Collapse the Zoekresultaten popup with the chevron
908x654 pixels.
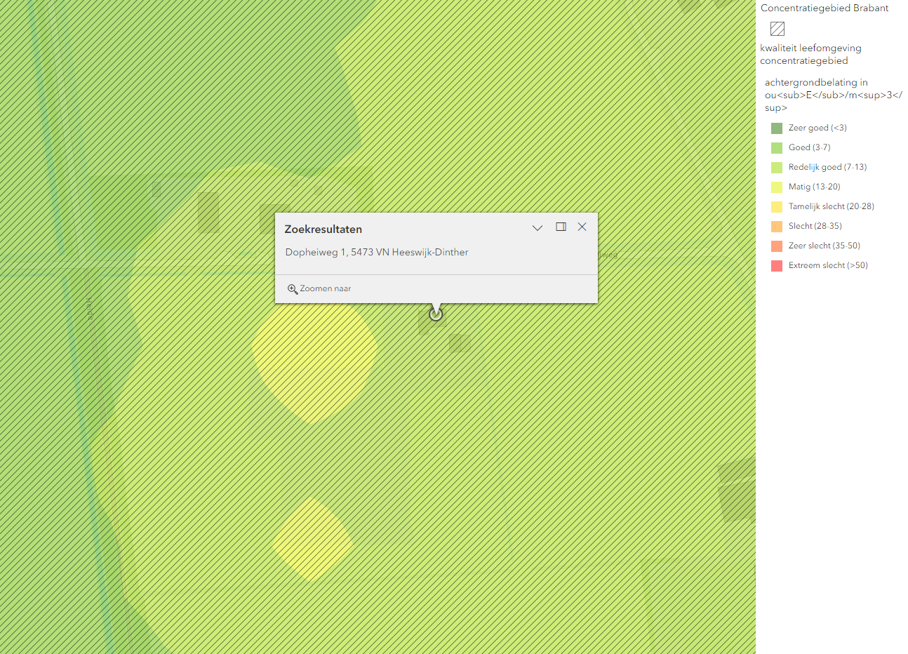(x=538, y=227)
